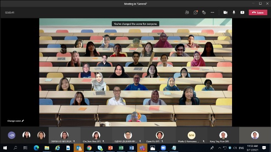
Task: Select Chu Siew Hwa participant tile
Action: [96, 135]
